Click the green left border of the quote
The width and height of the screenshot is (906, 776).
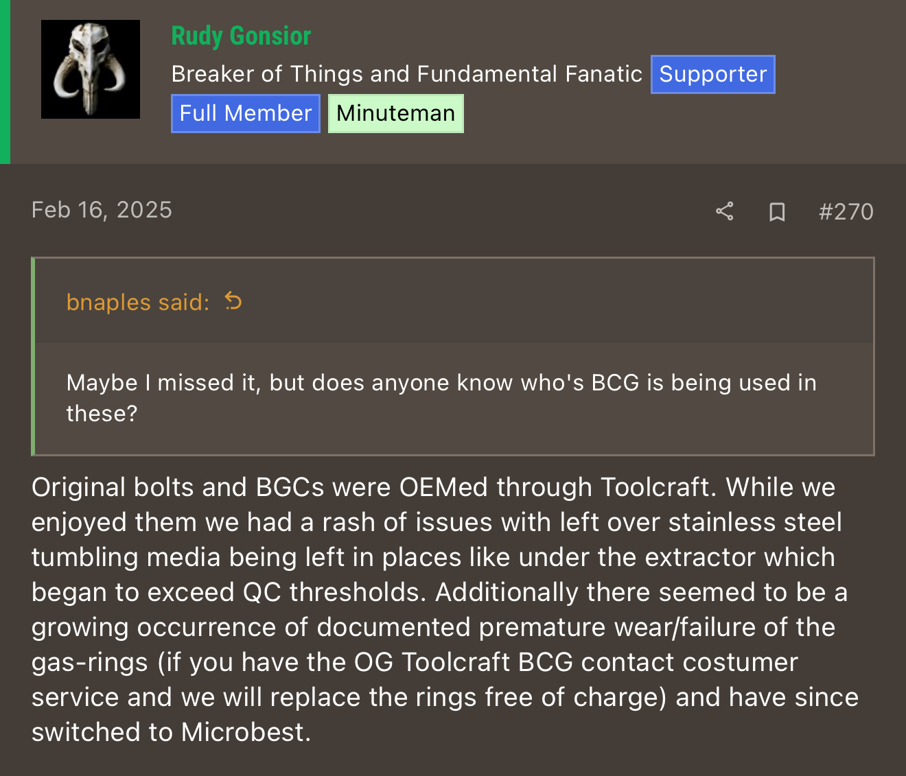coord(33,357)
